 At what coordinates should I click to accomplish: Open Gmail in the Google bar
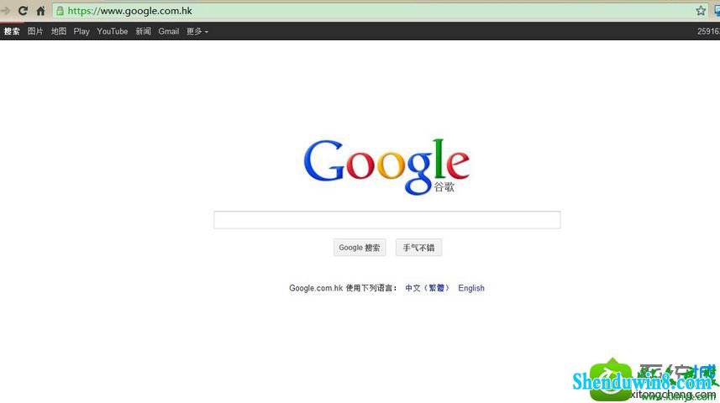click(169, 31)
